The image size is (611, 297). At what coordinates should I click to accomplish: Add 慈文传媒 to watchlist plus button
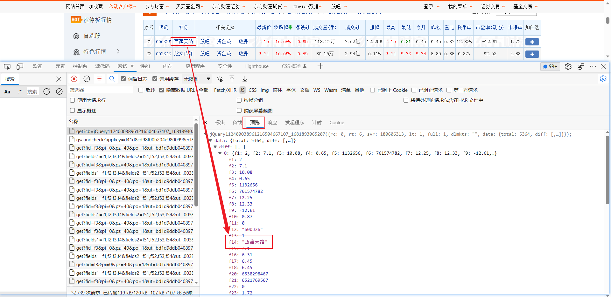532,54
